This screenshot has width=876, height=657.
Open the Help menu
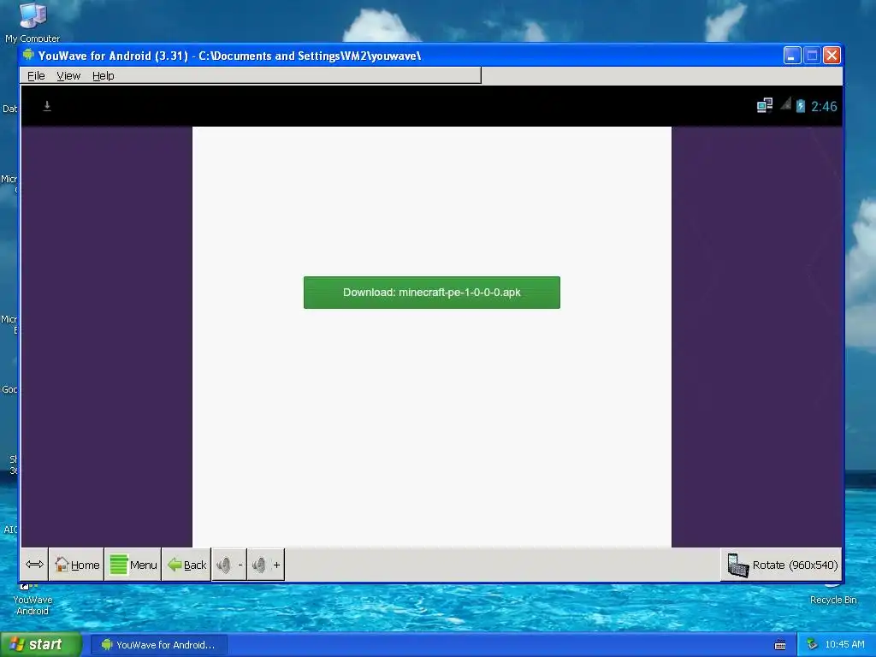103,76
